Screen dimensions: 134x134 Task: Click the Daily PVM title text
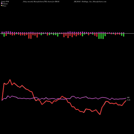point(5,2)
